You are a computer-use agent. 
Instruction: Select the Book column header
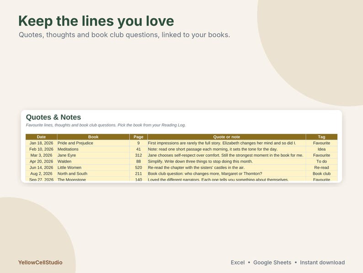93,137
